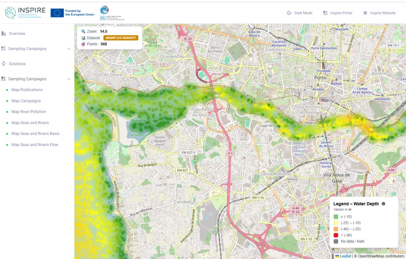Image resolution: width=406 pixels, height=259 pixels.
Task: Open Map Publications page
Action: click(27, 90)
